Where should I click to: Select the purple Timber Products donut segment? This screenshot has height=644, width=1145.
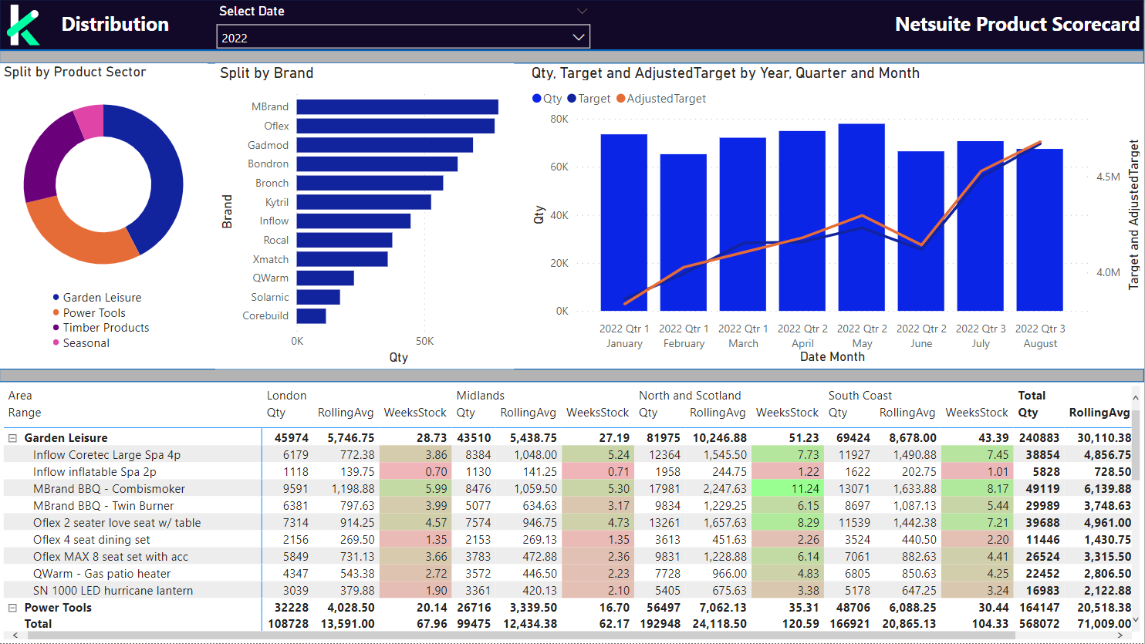point(44,158)
